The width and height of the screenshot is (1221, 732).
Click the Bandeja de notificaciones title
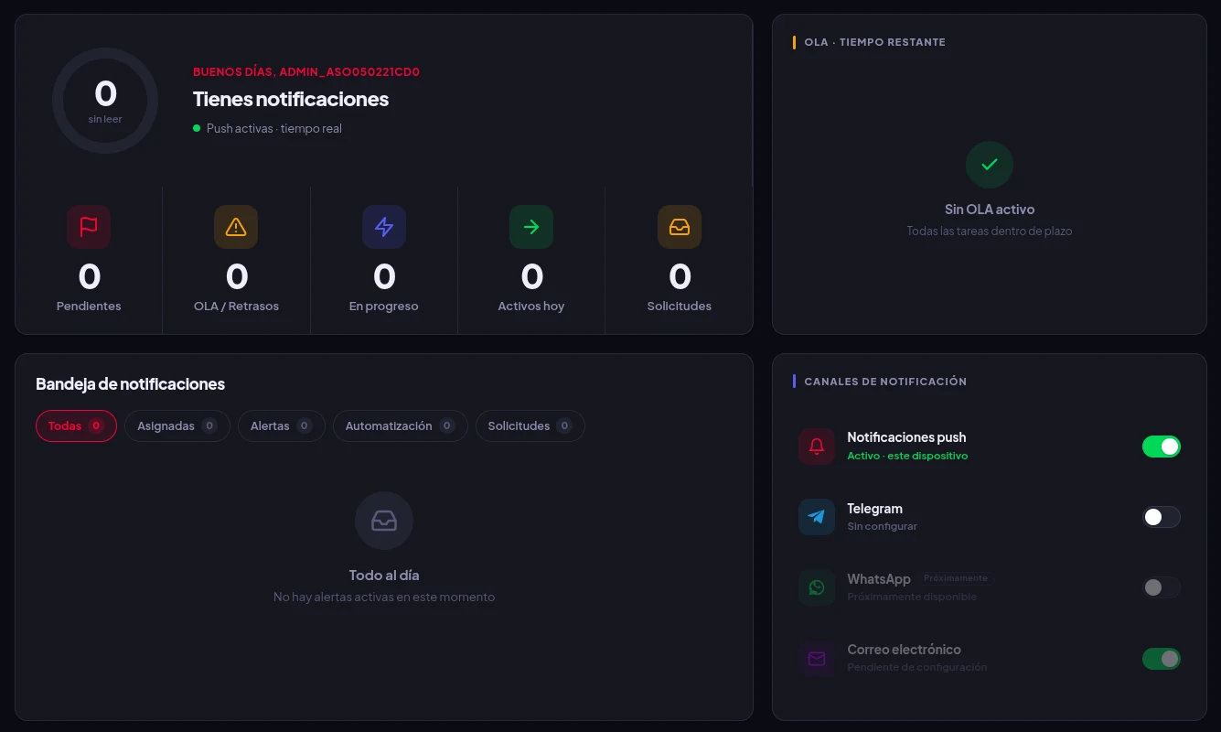[x=130, y=384]
